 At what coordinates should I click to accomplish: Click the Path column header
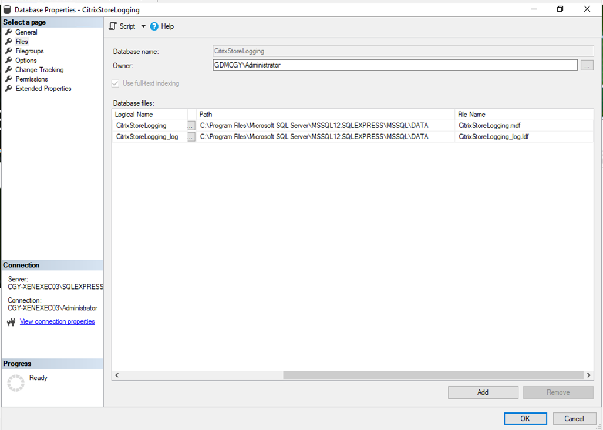326,115
